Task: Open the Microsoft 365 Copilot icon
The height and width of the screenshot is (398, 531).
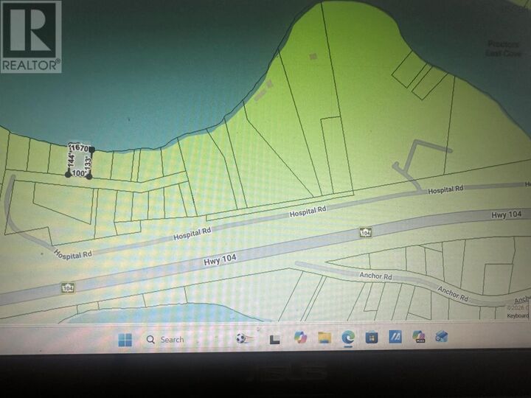Action: tap(419, 336)
